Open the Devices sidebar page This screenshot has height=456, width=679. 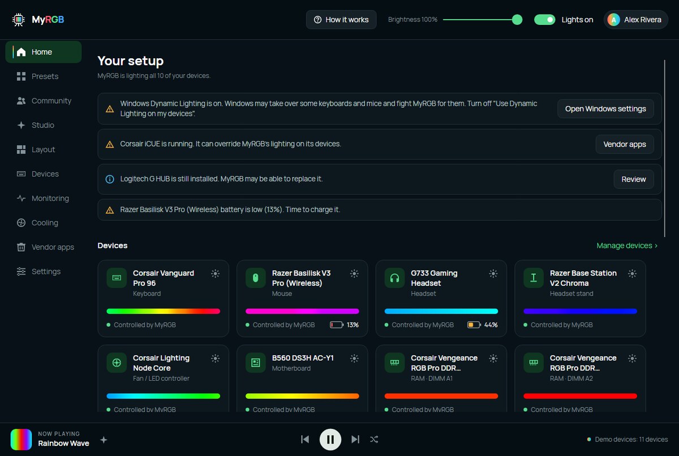[x=44, y=174]
